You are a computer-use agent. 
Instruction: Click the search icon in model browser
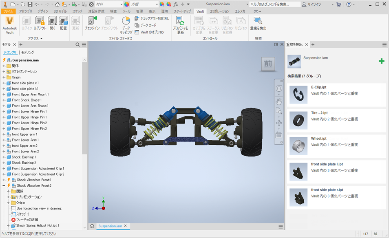(x=77, y=45)
